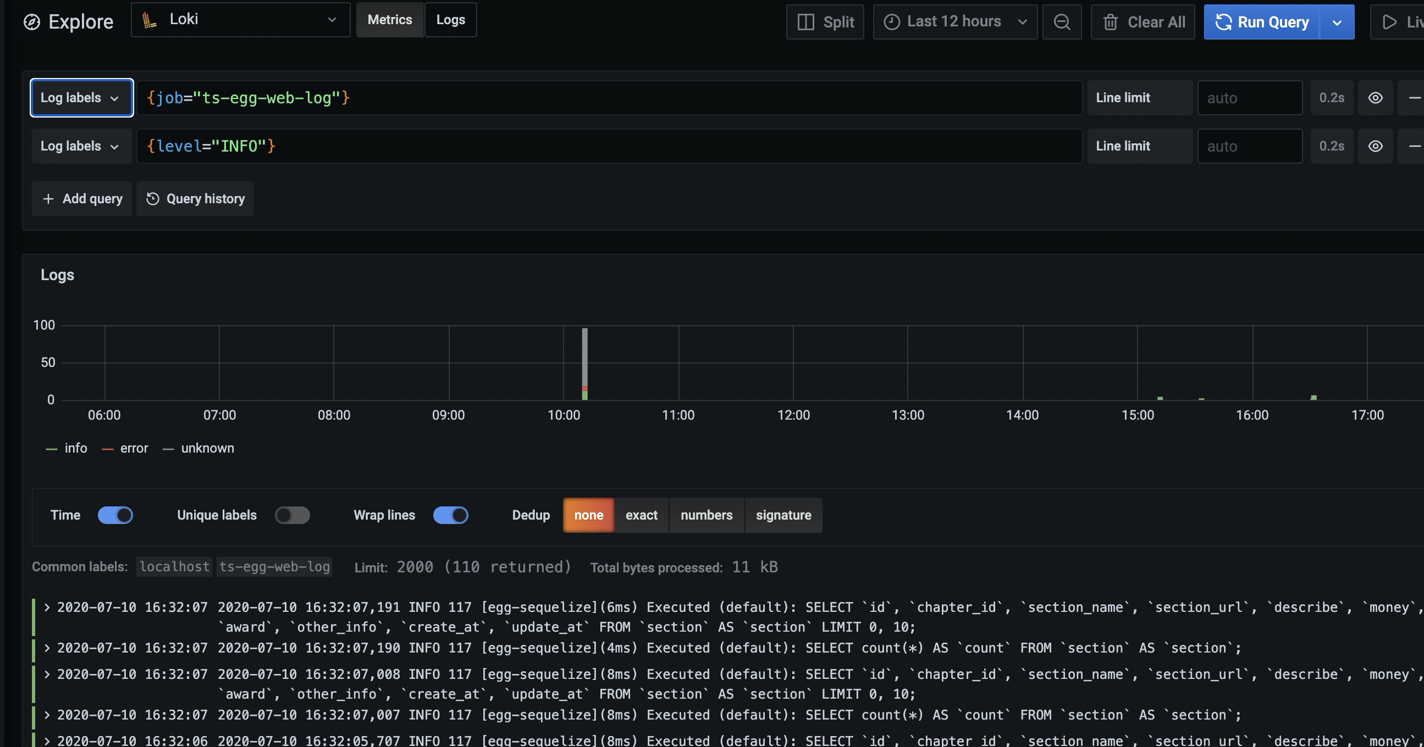Hide the level INFO query with its eye icon
The height and width of the screenshot is (747, 1424).
tap(1376, 146)
